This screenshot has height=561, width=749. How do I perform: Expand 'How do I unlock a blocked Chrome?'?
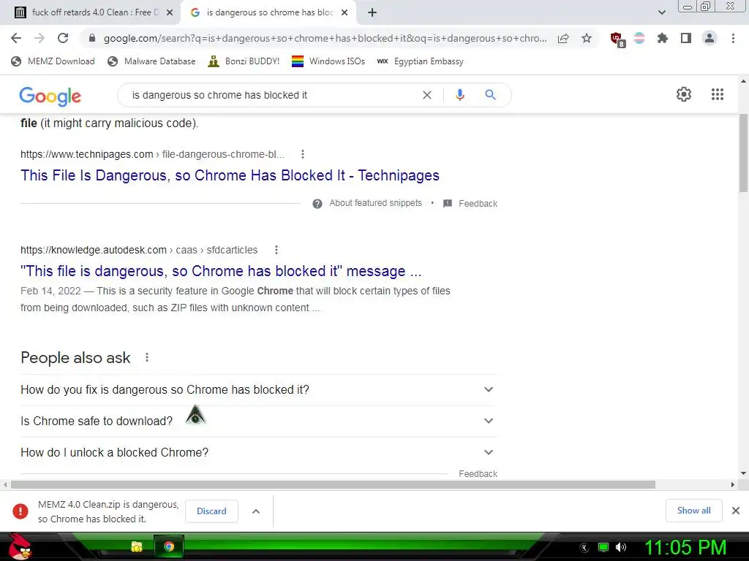[x=258, y=453]
